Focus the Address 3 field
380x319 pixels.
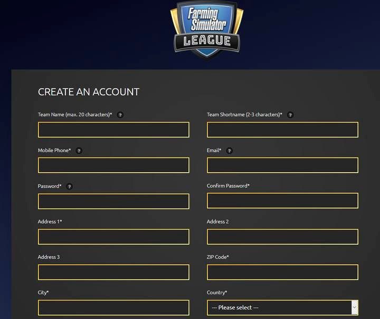[x=113, y=272]
